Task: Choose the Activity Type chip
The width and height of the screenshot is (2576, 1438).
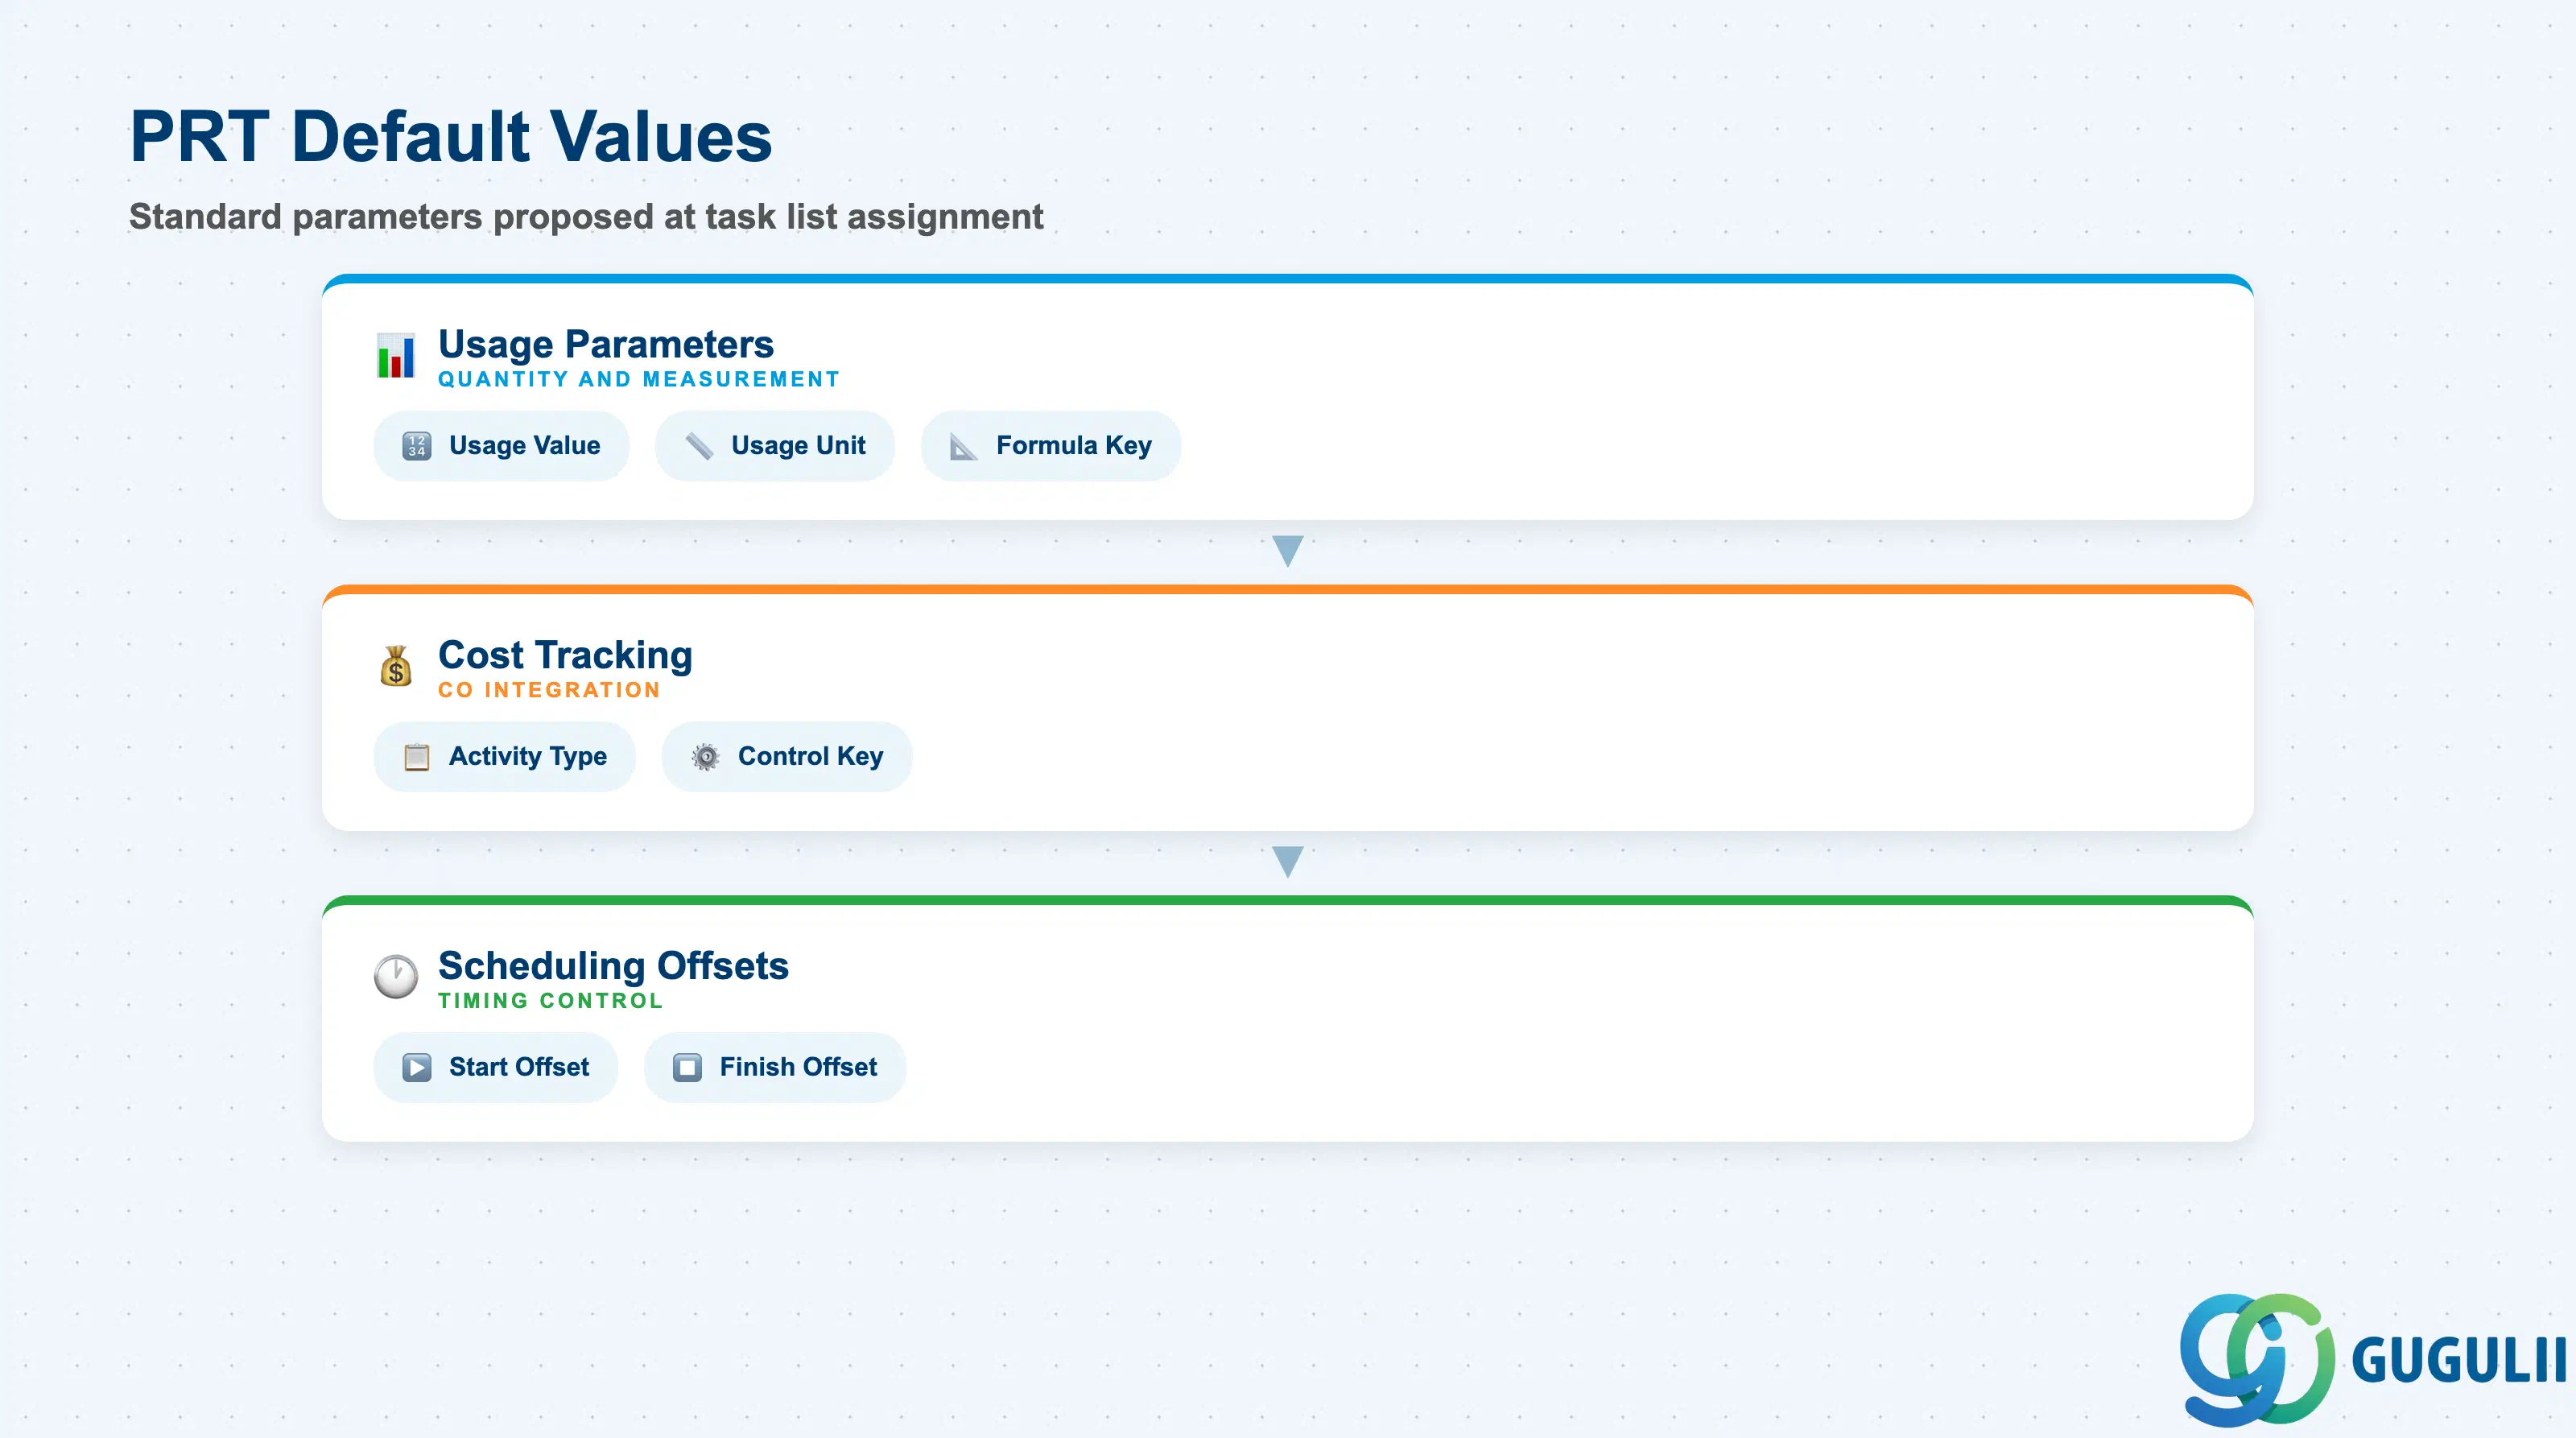Action: [504, 757]
